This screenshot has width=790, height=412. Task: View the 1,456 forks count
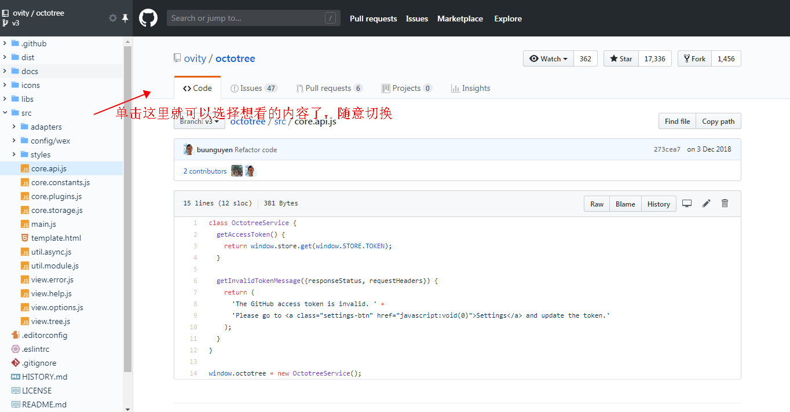coord(726,58)
